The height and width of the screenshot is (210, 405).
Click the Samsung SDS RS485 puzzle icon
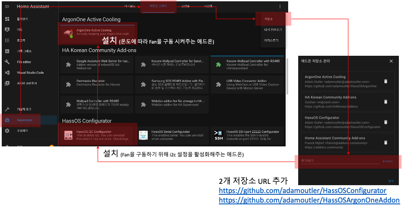pos(143,85)
